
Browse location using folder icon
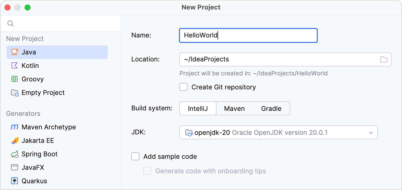384,59
